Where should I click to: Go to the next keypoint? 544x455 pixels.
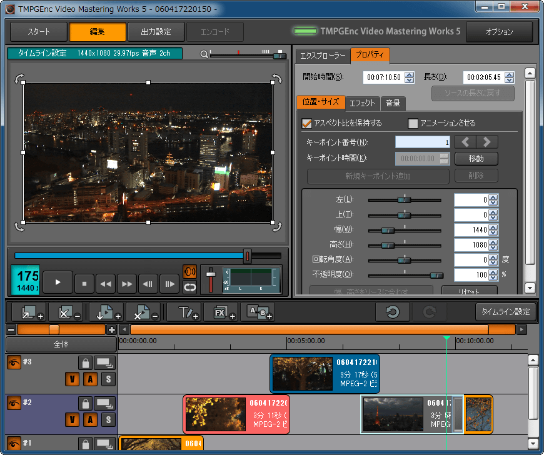[x=487, y=142]
